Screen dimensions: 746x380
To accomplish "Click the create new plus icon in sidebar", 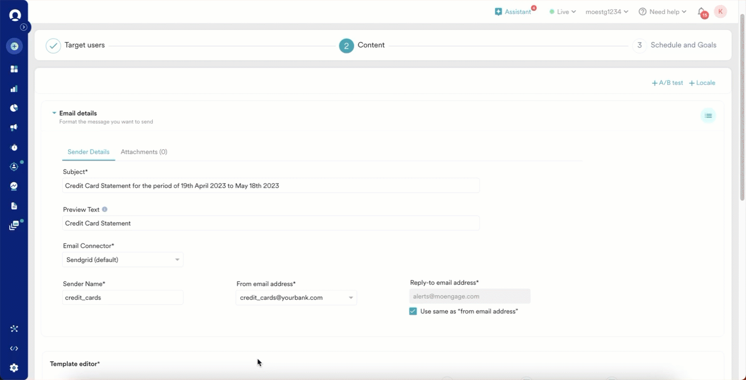I will 14,47.
